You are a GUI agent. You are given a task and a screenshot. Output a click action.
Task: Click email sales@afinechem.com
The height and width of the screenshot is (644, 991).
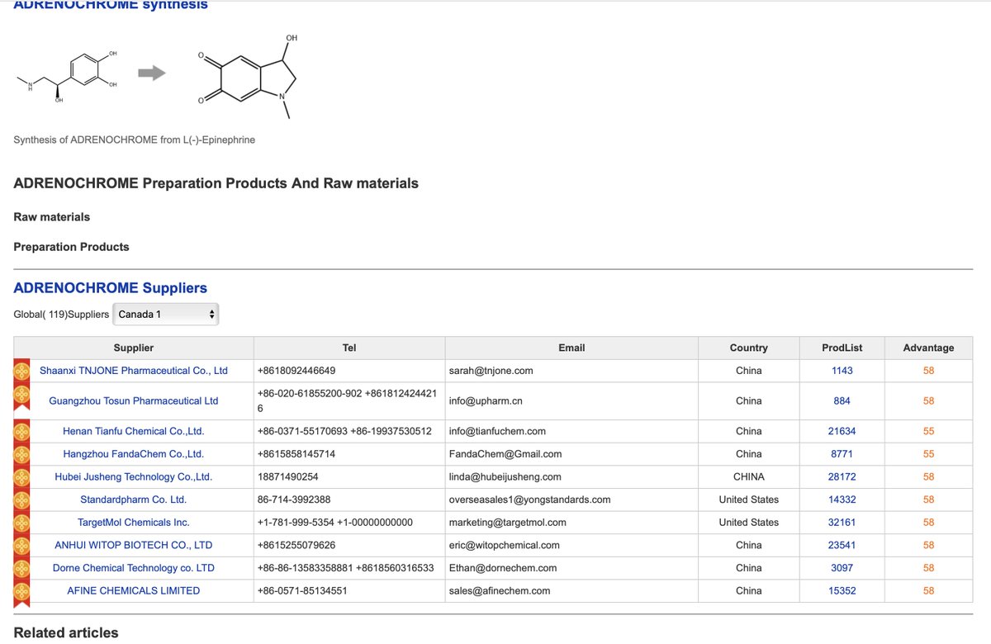[499, 590]
